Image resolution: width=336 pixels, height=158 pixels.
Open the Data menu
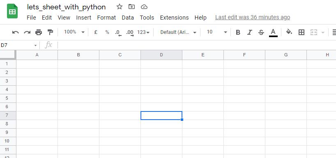128,18
